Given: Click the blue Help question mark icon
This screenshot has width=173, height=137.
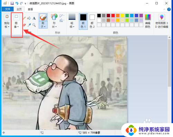Looking at the screenshot, I should 169,9.
